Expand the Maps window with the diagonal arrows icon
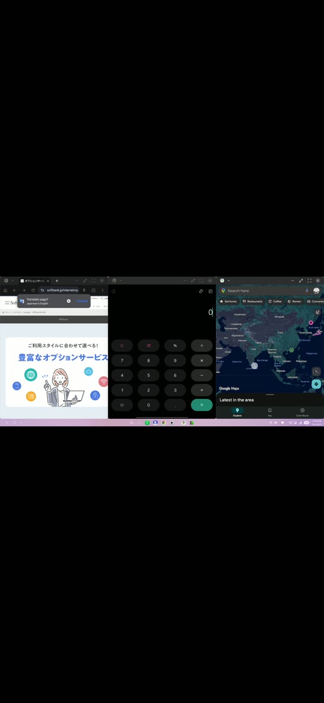 click(301, 281)
